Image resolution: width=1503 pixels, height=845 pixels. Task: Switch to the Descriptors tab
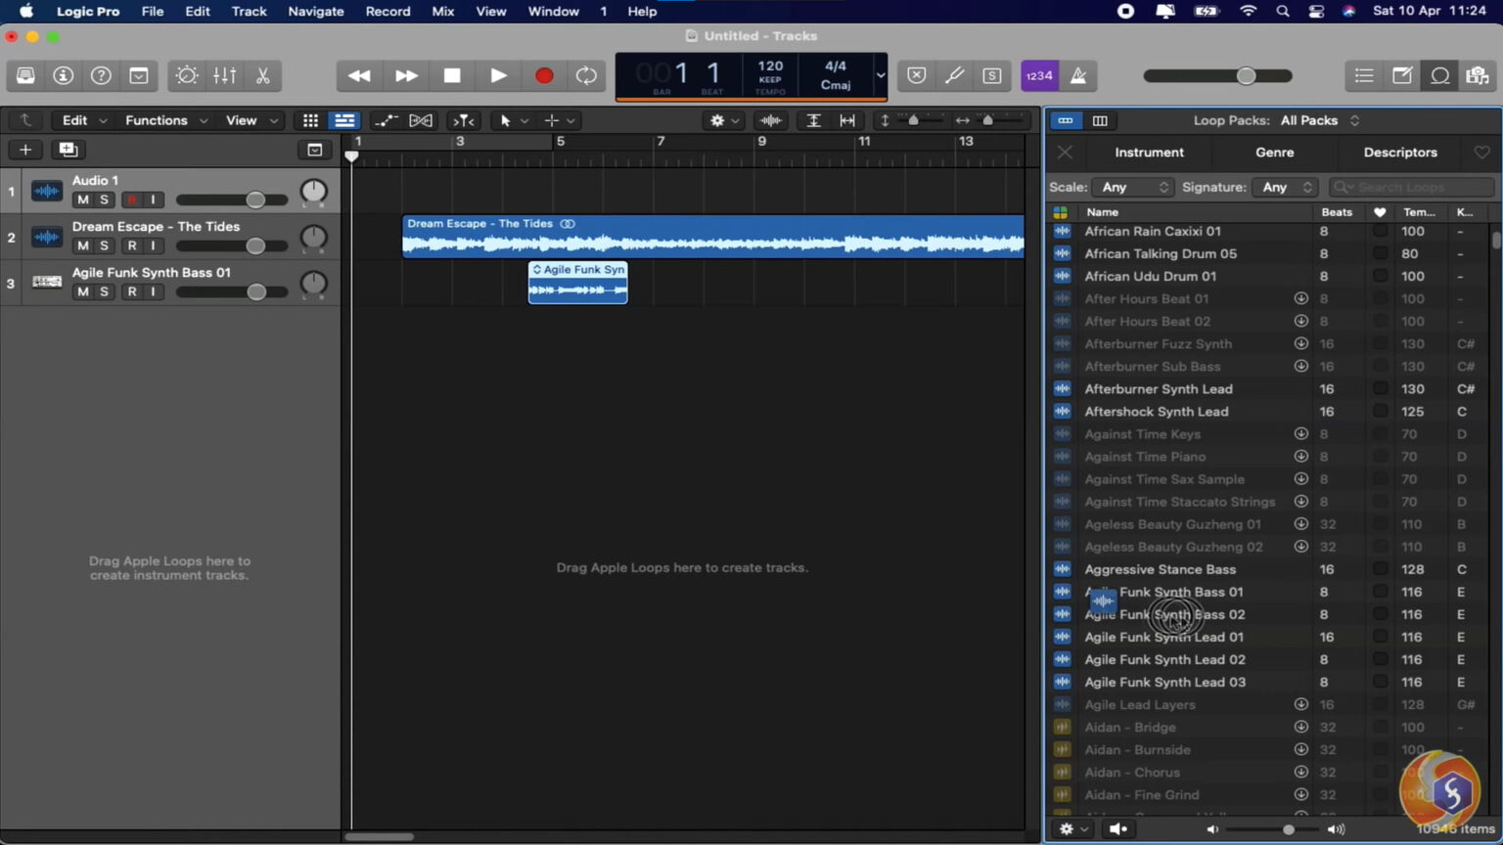pyautogui.click(x=1399, y=153)
